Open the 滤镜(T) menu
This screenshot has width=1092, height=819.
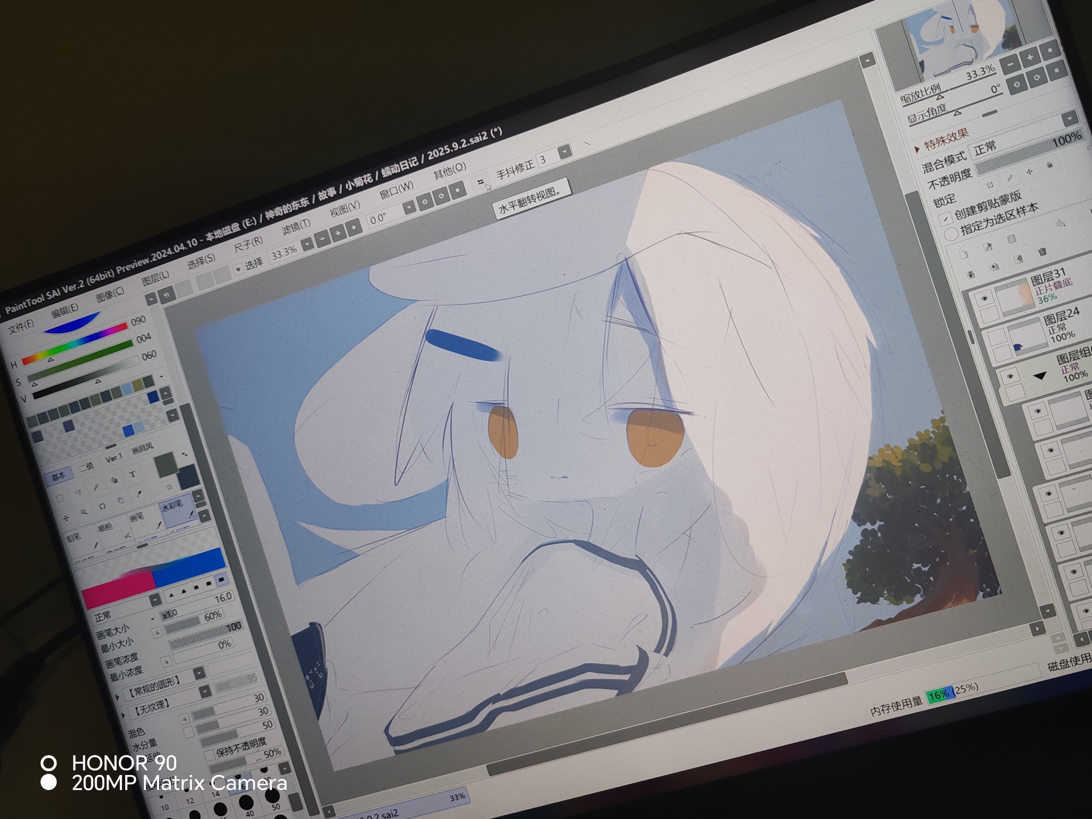click(x=296, y=227)
